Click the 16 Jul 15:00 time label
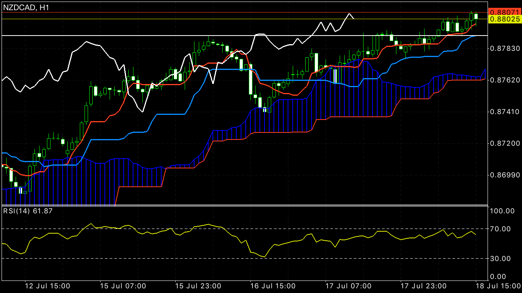This screenshot has width=522, height=293. (x=273, y=286)
